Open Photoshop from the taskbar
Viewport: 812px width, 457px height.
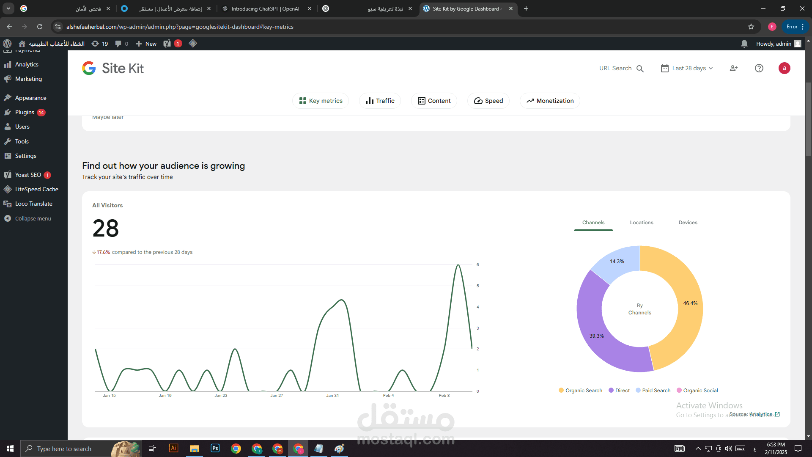click(215, 449)
